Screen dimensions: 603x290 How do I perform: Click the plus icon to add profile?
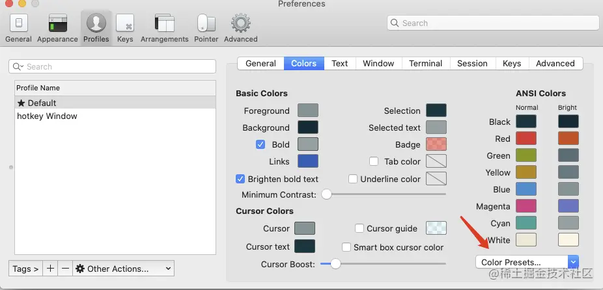click(50, 269)
